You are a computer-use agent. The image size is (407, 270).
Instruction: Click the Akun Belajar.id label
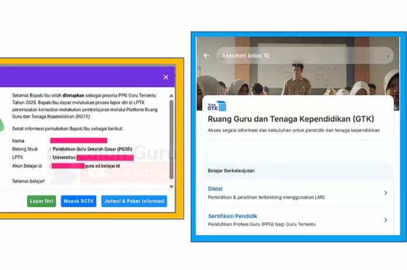pyautogui.click(x=27, y=166)
